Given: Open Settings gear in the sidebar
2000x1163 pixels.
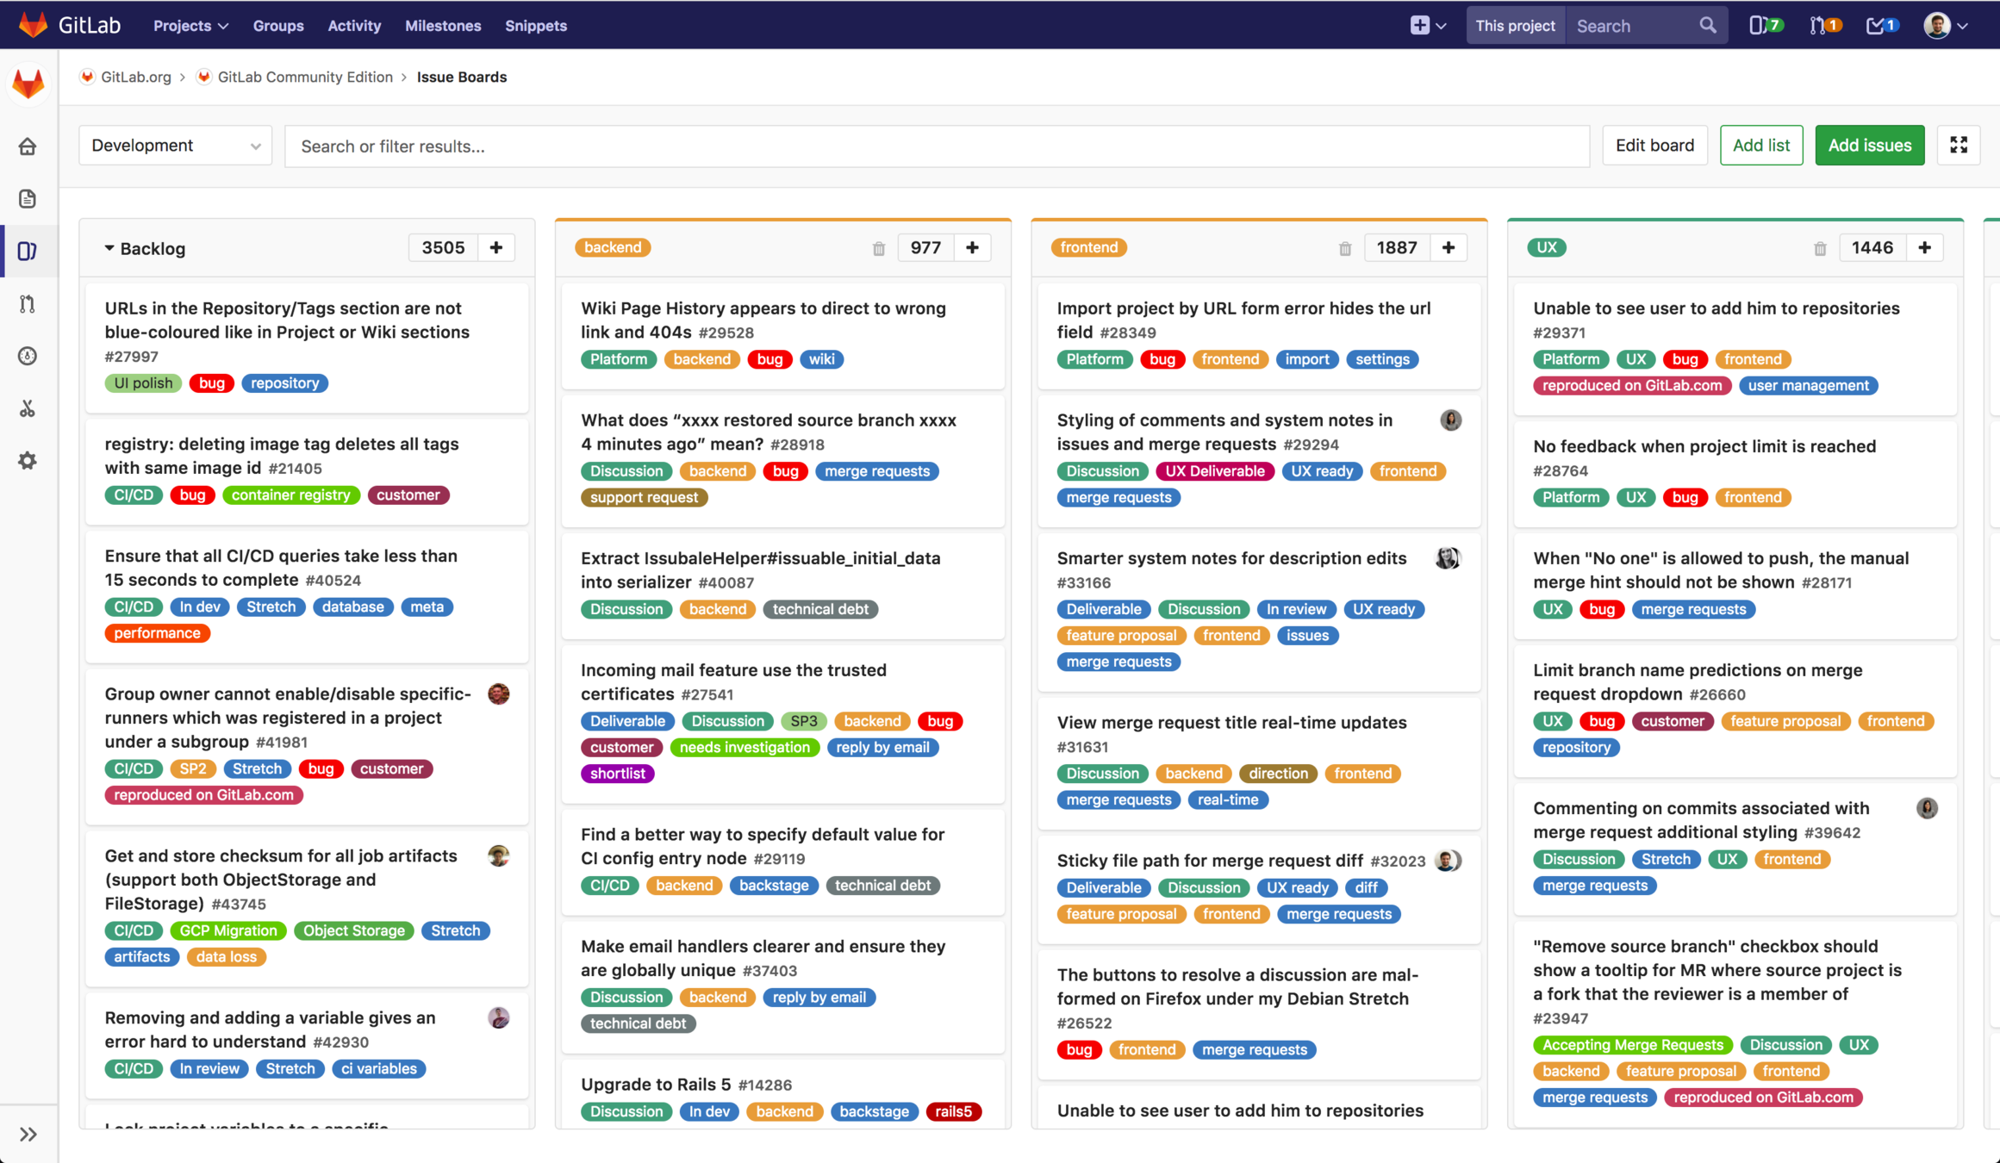Looking at the screenshot, I should click(28, 461).
